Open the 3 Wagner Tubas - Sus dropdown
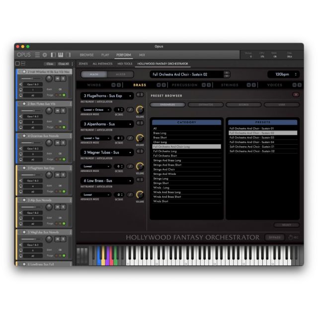The height and width of the screenshot is (318, 318). 107,153
